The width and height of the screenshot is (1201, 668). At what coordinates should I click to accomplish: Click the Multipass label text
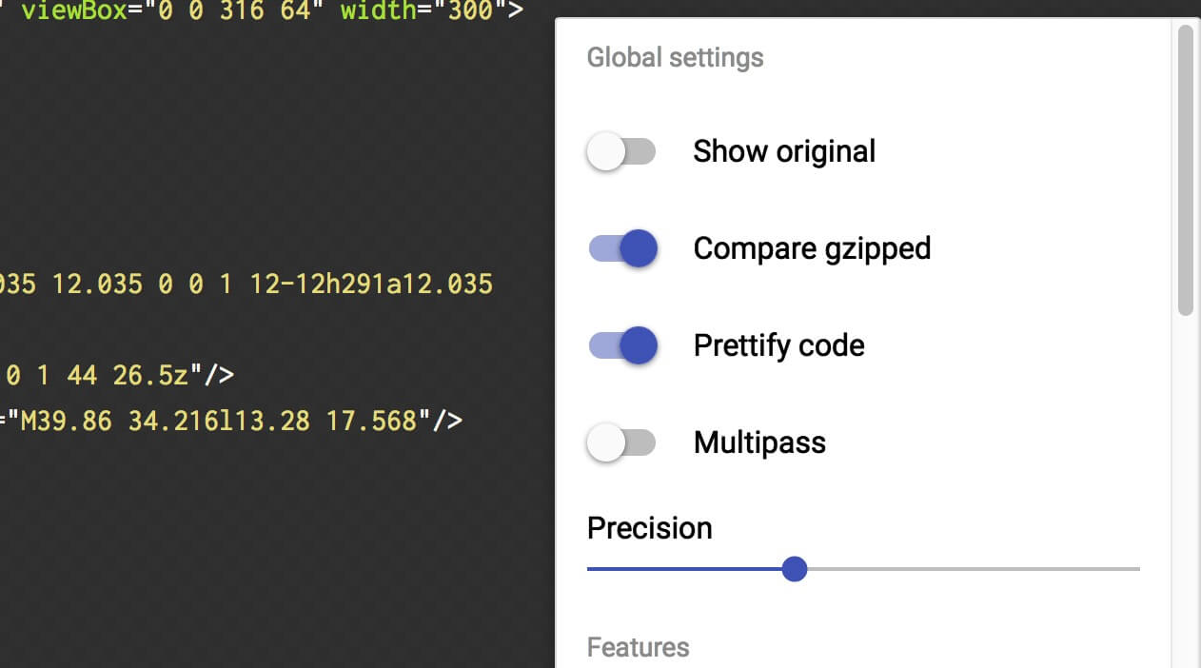759,442
